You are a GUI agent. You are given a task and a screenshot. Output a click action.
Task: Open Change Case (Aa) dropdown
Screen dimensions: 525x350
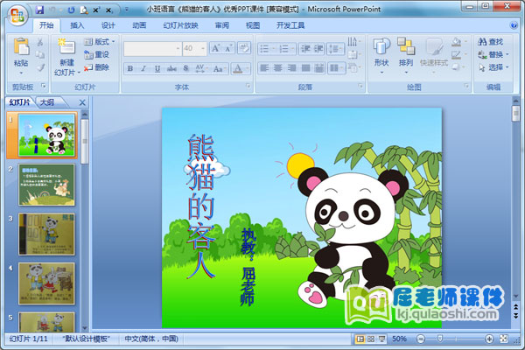pos(220,68)
